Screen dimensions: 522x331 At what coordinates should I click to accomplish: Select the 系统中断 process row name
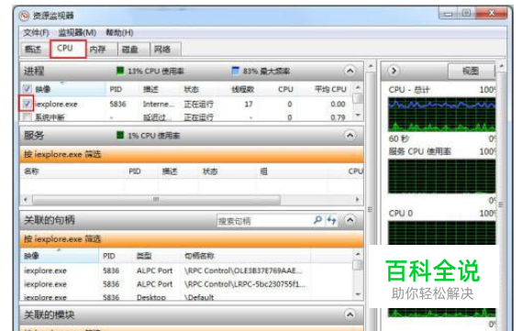pos(50,117)
